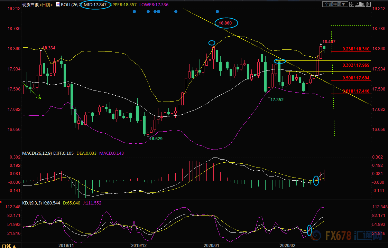Click the first blue news dot marker
The height and width of the screenshot is (248, 388).
tap(134, 11)
